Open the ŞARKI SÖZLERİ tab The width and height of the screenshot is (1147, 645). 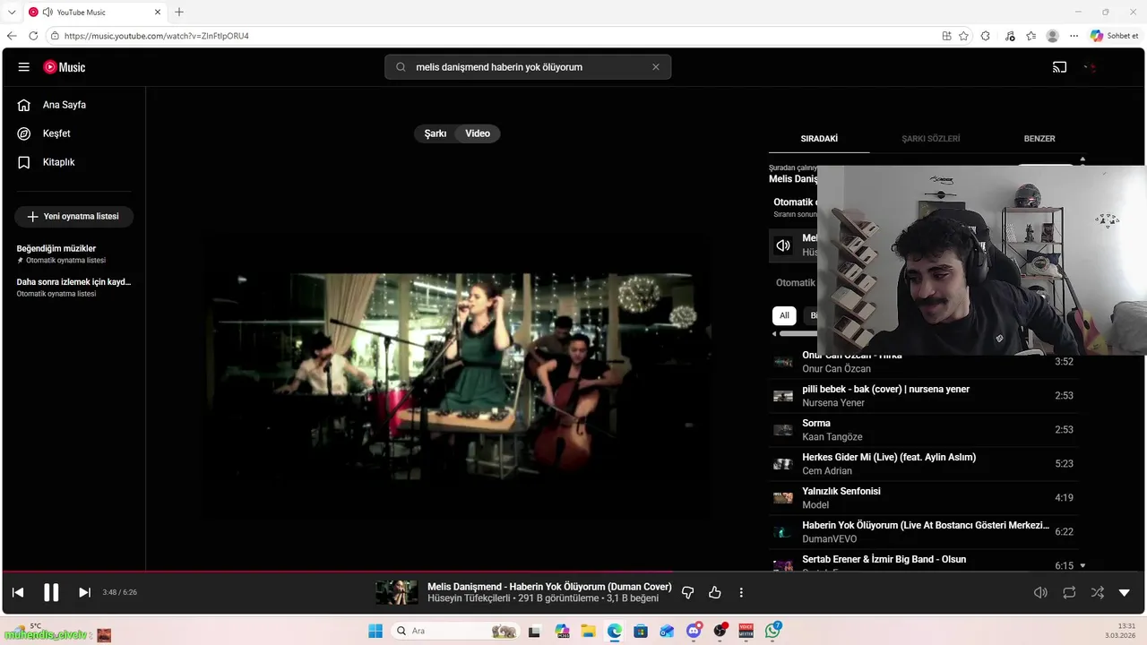pyautogui.click(x=931, y=139)
